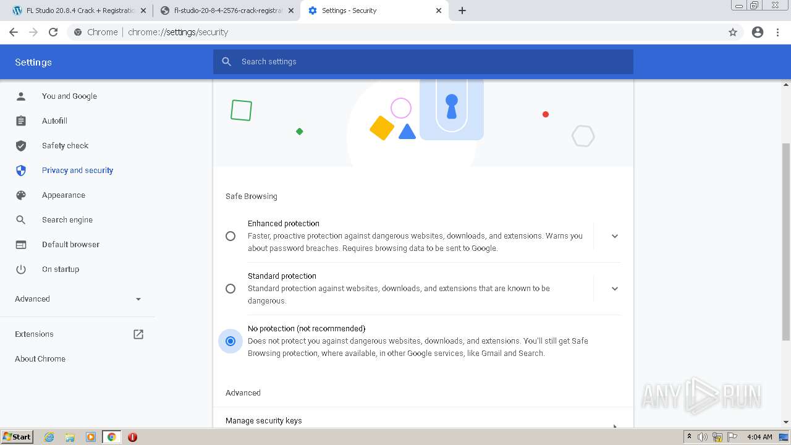Open the On startup settings section
The height and width of the screenshot is (445, 791).
tap(61, 269)
